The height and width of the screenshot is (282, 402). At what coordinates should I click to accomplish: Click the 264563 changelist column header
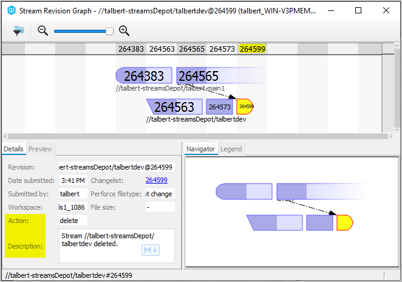(x=162, y=49)
